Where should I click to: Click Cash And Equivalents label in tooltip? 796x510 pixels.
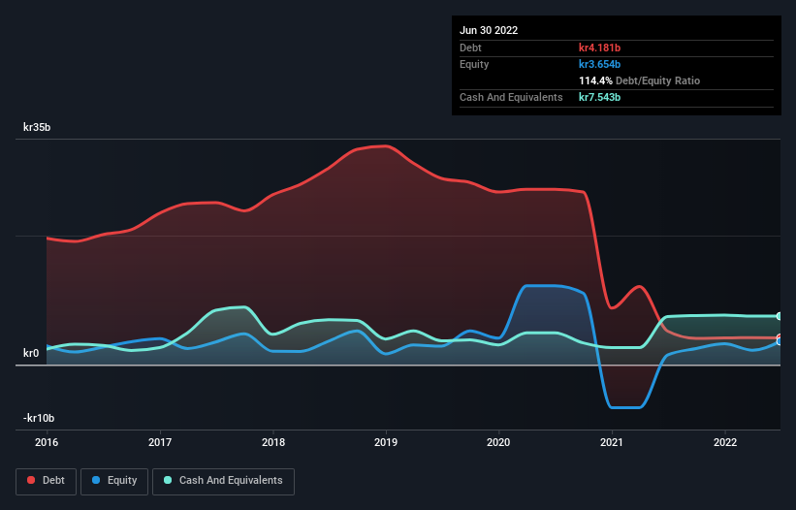(511, 97)
